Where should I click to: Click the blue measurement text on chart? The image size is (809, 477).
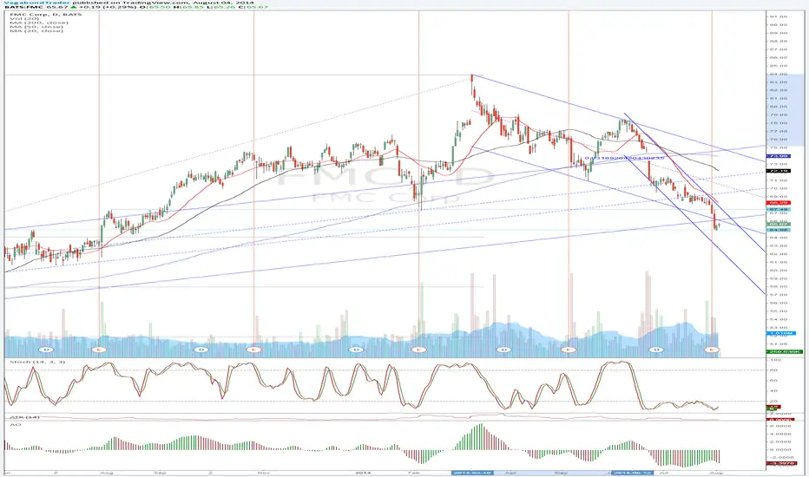click(624, 158)
